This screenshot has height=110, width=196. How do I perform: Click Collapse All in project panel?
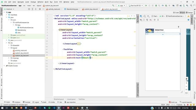pos(36,9)
